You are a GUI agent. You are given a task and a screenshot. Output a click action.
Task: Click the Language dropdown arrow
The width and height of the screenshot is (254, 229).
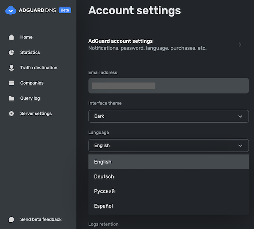240,146
